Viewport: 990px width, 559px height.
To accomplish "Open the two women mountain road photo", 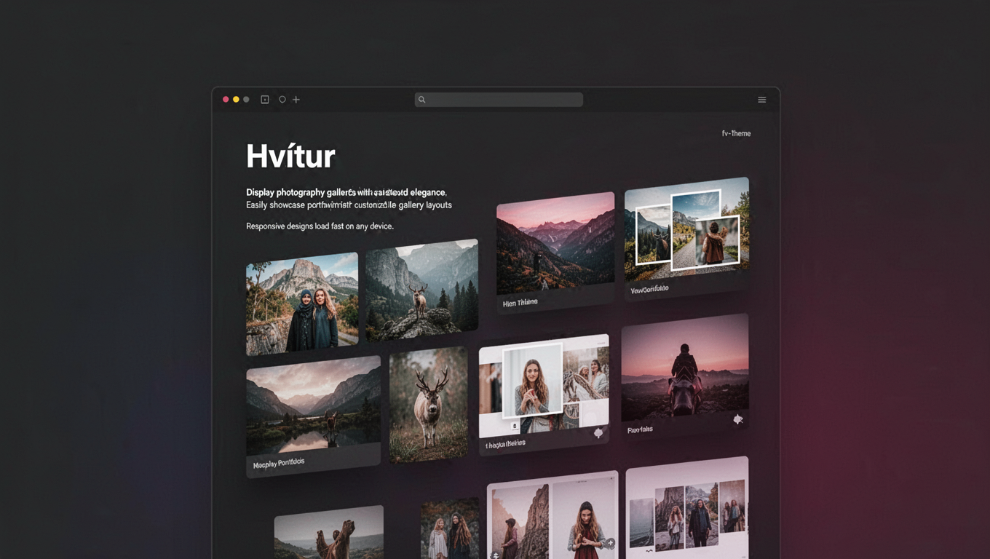I will pyautogui.click(x=302, y=304).
